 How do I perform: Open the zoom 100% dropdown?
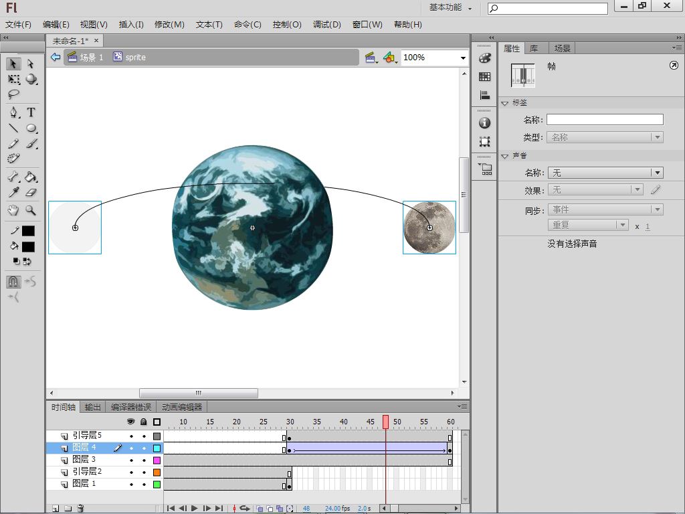pos(463,58)
